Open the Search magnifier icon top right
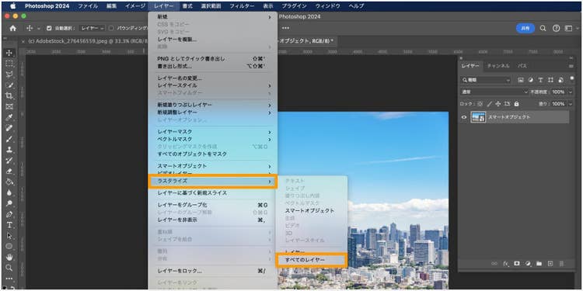This screenshot has width=583, height=291. (x=543, y=28)
